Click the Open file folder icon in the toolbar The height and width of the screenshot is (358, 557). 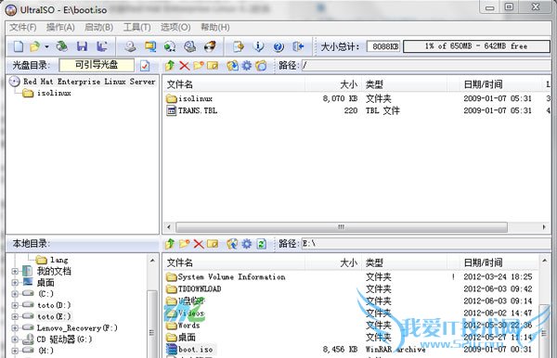(x=35, y=46)
